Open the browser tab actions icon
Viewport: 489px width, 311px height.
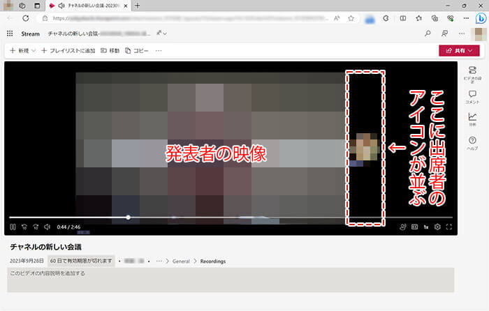coord(37,6)
